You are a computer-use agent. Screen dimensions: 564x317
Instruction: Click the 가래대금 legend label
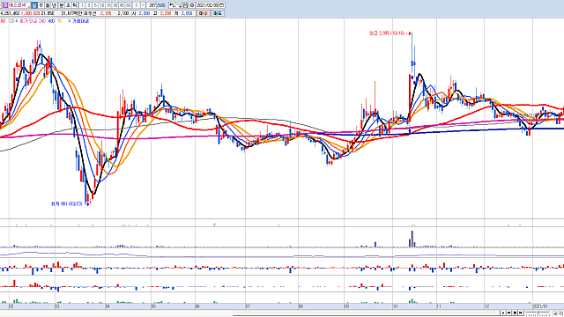pos(80,21)
